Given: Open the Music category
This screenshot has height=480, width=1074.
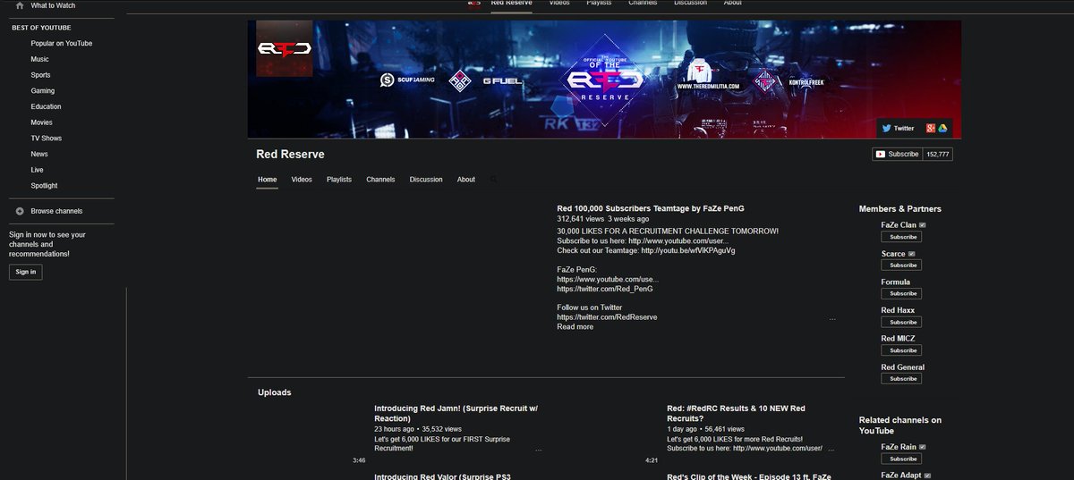Looking at the screenshot, I should coord(39,59).
